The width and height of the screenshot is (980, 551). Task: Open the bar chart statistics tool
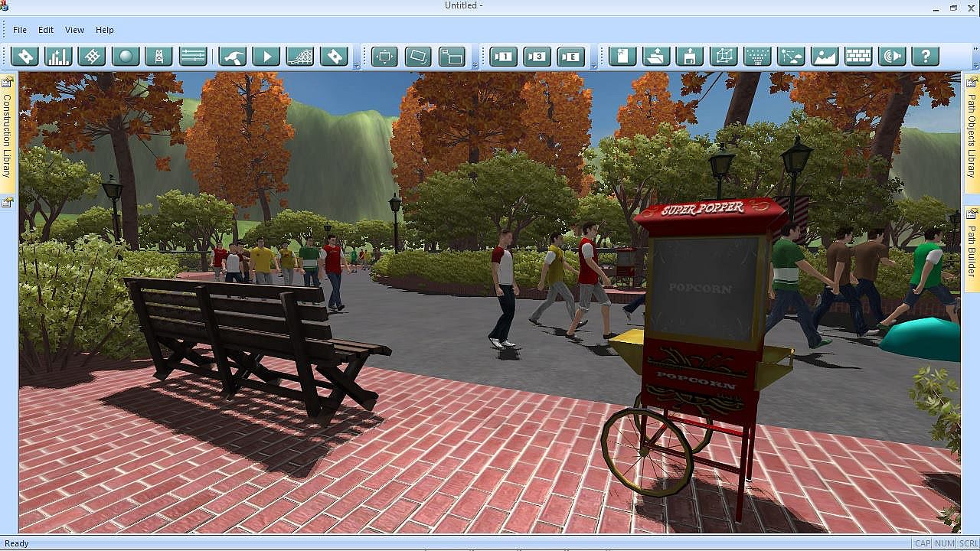[59, 56]
